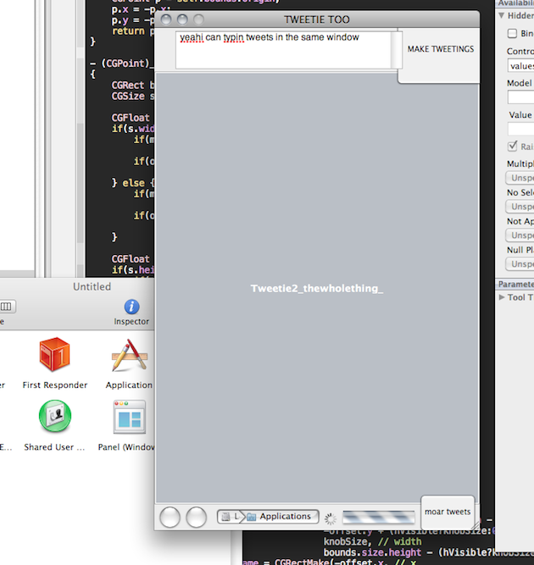This screenshot has height=565, width=534.
Task: Select the Application object icon
Action: 130,355
